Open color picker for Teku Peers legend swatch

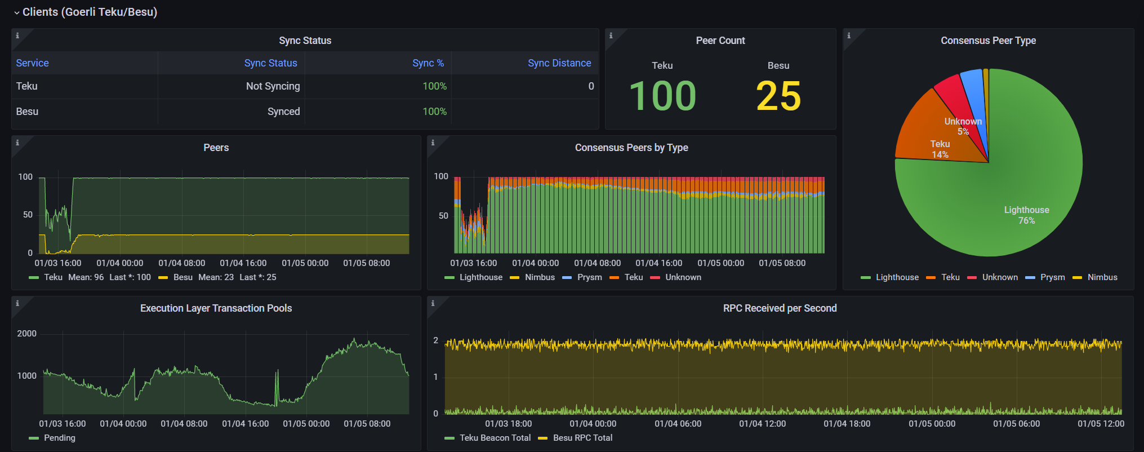click(x=34, y=278)
